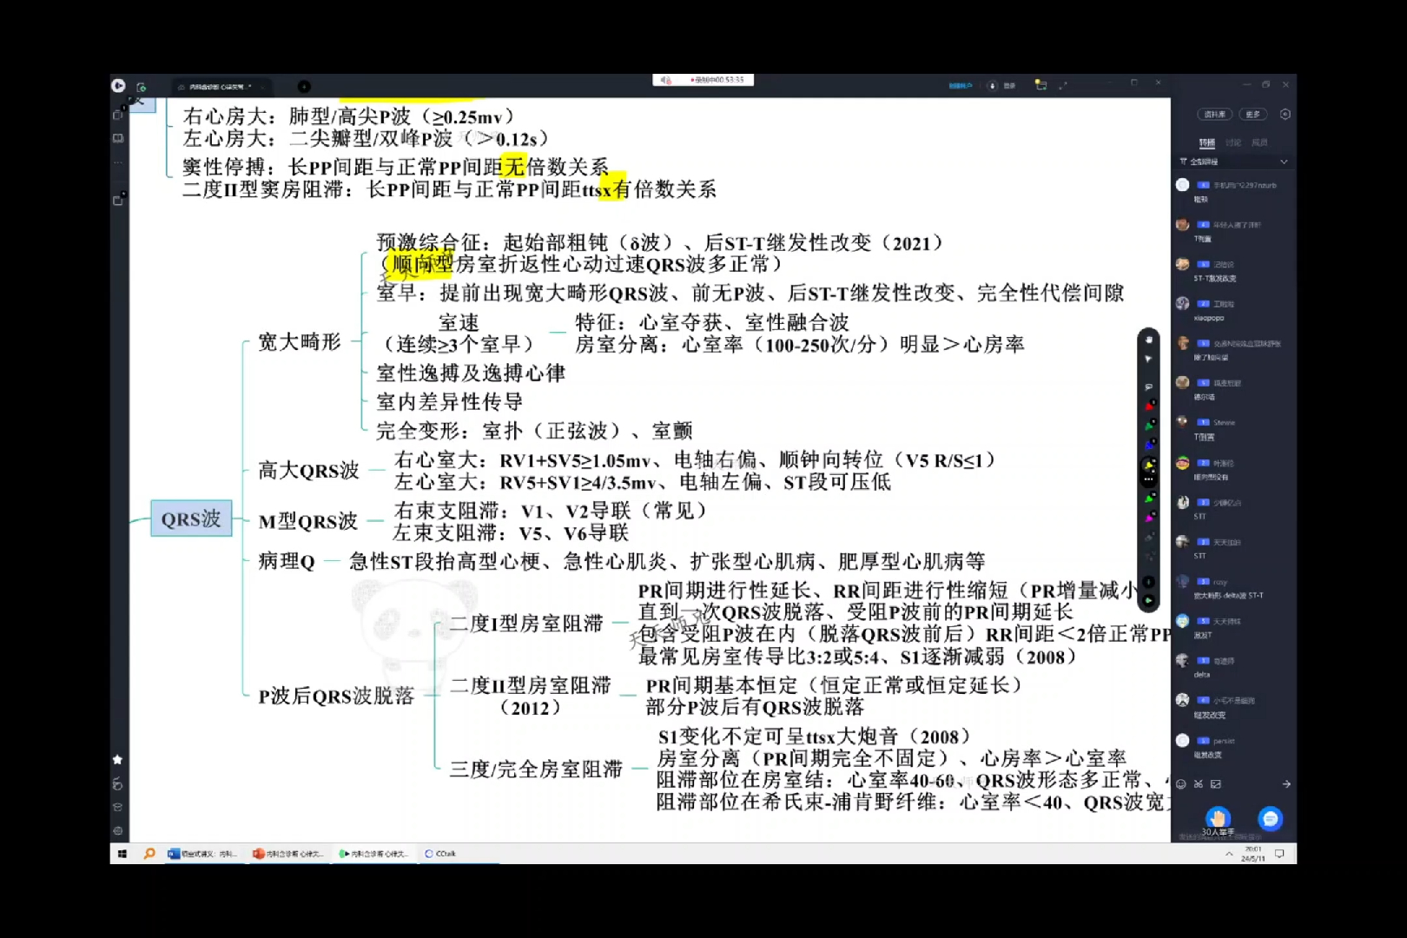Toggle the microphone control in top bar
Viewport: 1407px width, 938px height.
[993, 86]
